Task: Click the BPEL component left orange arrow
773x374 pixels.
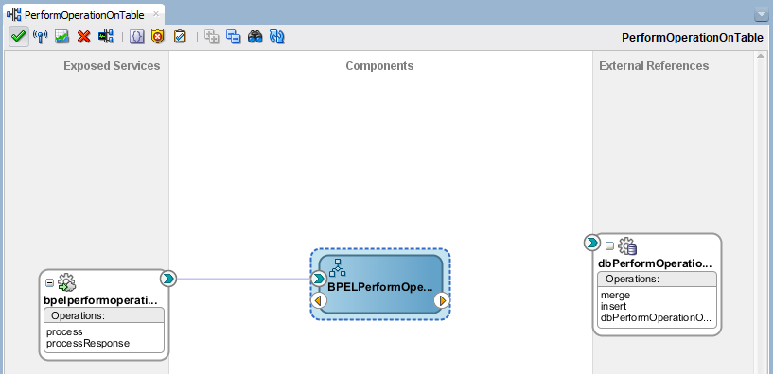Action: (319, 299)
